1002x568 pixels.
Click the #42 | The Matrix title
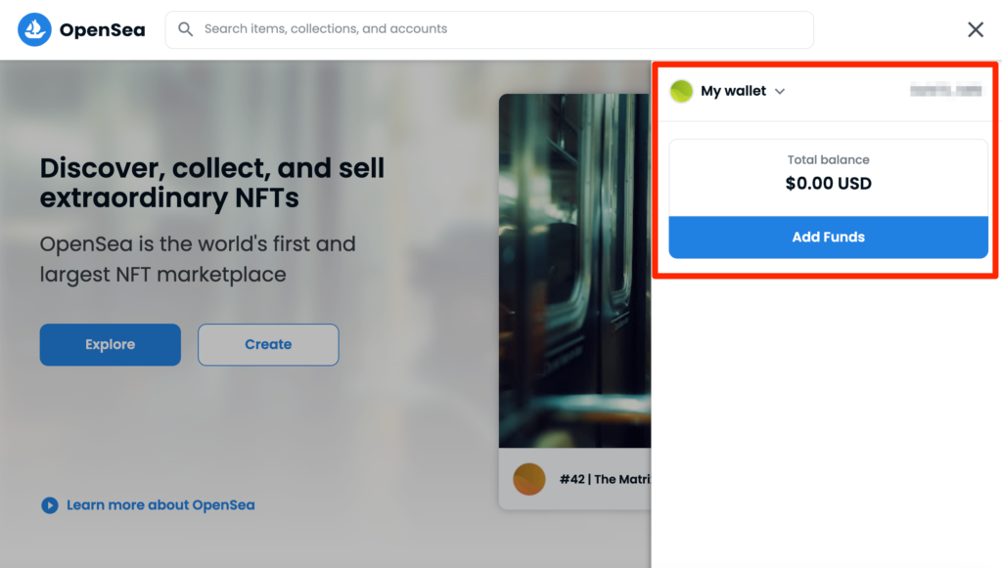point(604,479)
